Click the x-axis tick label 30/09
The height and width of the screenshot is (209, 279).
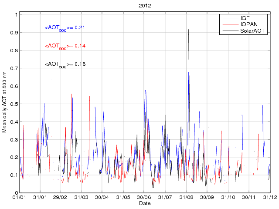(x=207, y=197)
